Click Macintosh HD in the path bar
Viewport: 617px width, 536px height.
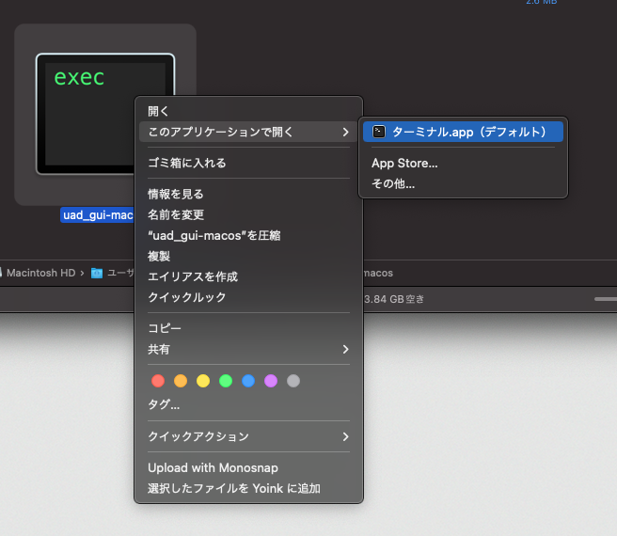41,273
